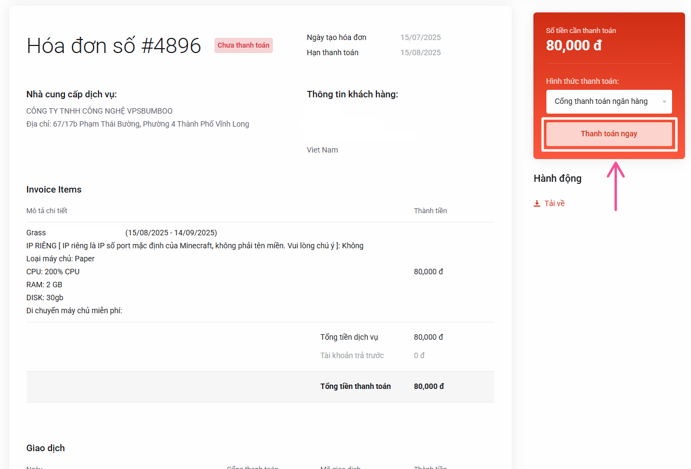Viewport: 691px width, 469px height.
Task: Click the Thanh toán ngay button
Action: [x=609, y=134]
